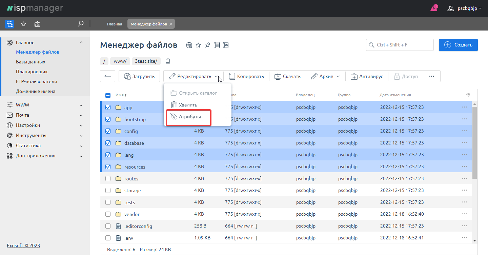
Task: Expand the Инструменты sidebar section
Action: (x=81, y=136)
